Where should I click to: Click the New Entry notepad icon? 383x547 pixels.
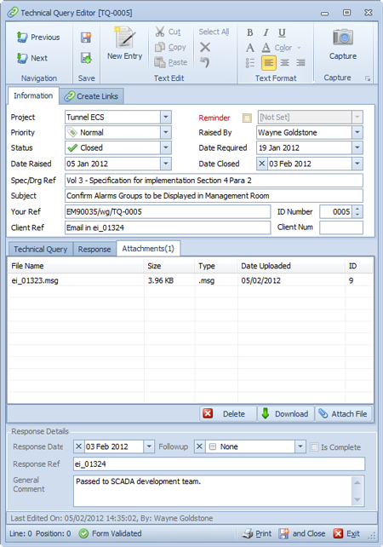(125, 37)
